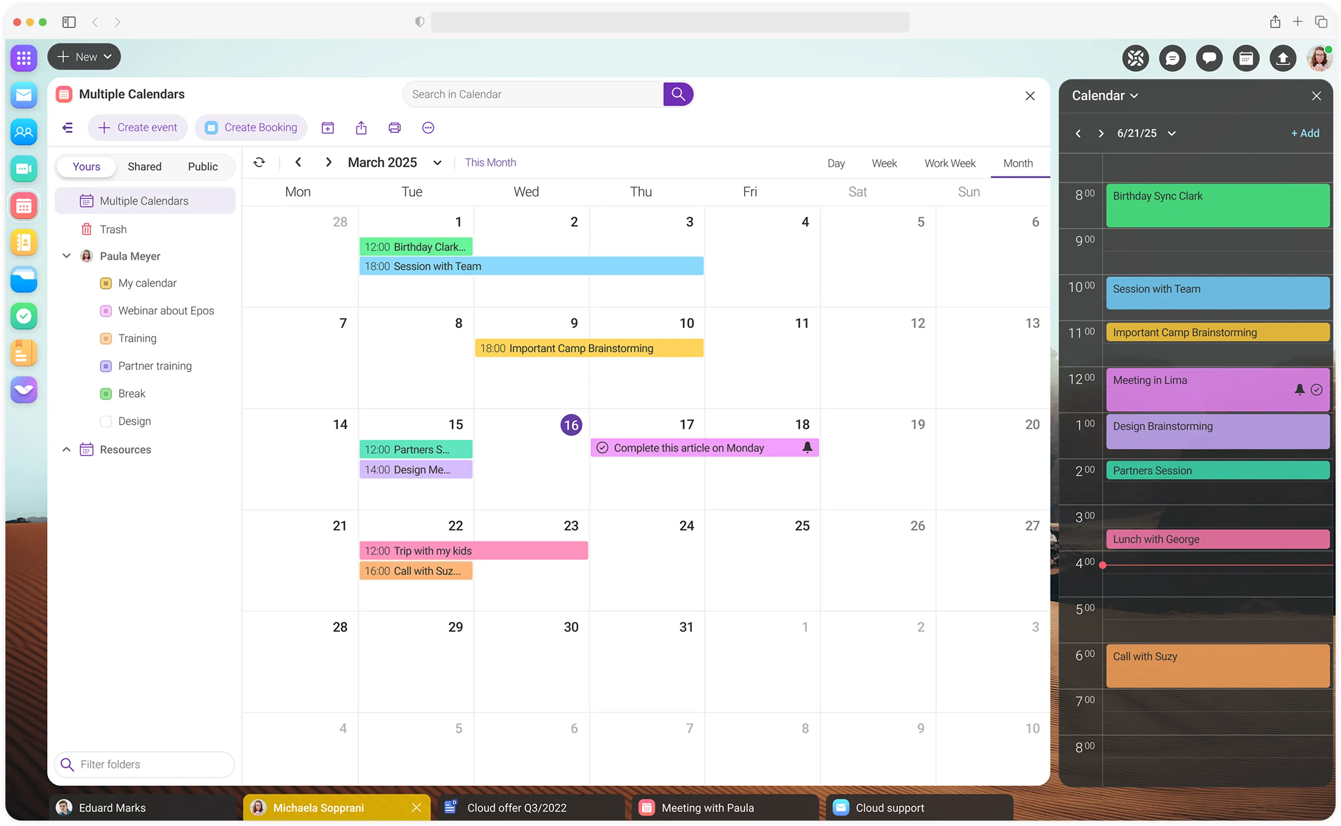1341x826 pixels.
Task: Collapse the folder sidebar toggle icon
Action: pyautogui.click(x=68, y=128)
